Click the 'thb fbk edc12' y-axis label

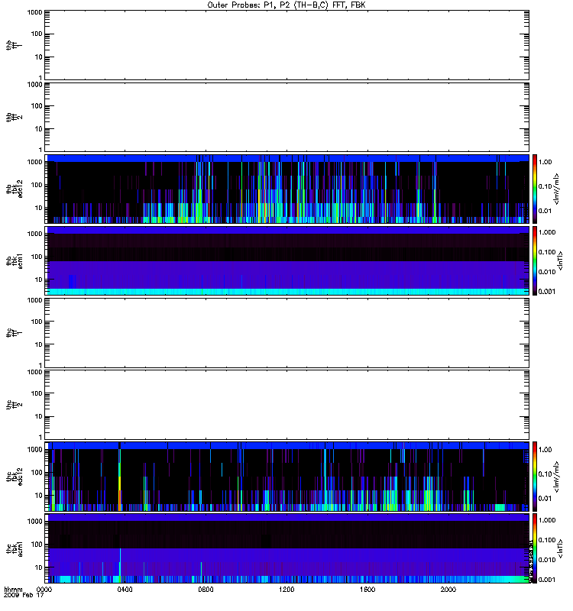pyautogui.click(x=14, y=189)
